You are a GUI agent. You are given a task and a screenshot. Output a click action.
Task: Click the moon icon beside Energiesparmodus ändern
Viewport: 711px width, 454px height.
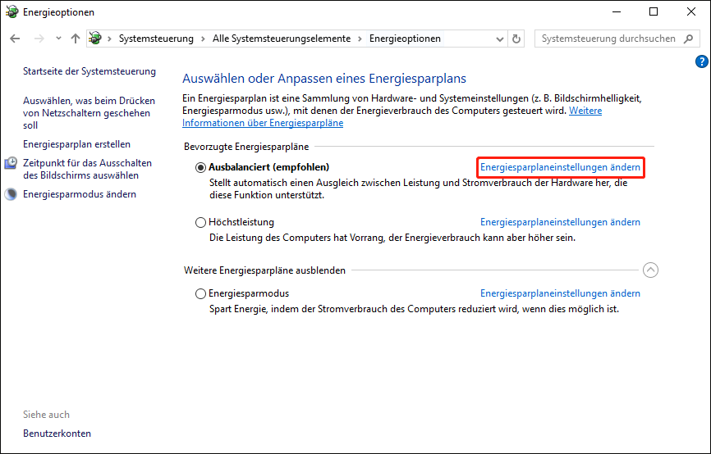pyautogui.click(x=11, y=194)
